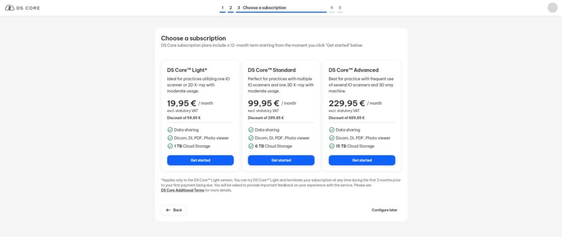562x237 pixels.
Task: Click the 1 TB Cloud Storage checkmark icon
Action: (170, 146)
